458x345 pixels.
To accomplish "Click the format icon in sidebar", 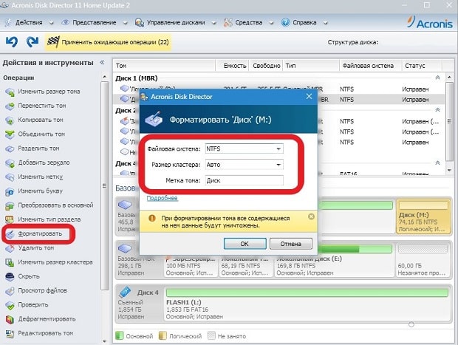I will pyautogui.click(x=10, y=234).
